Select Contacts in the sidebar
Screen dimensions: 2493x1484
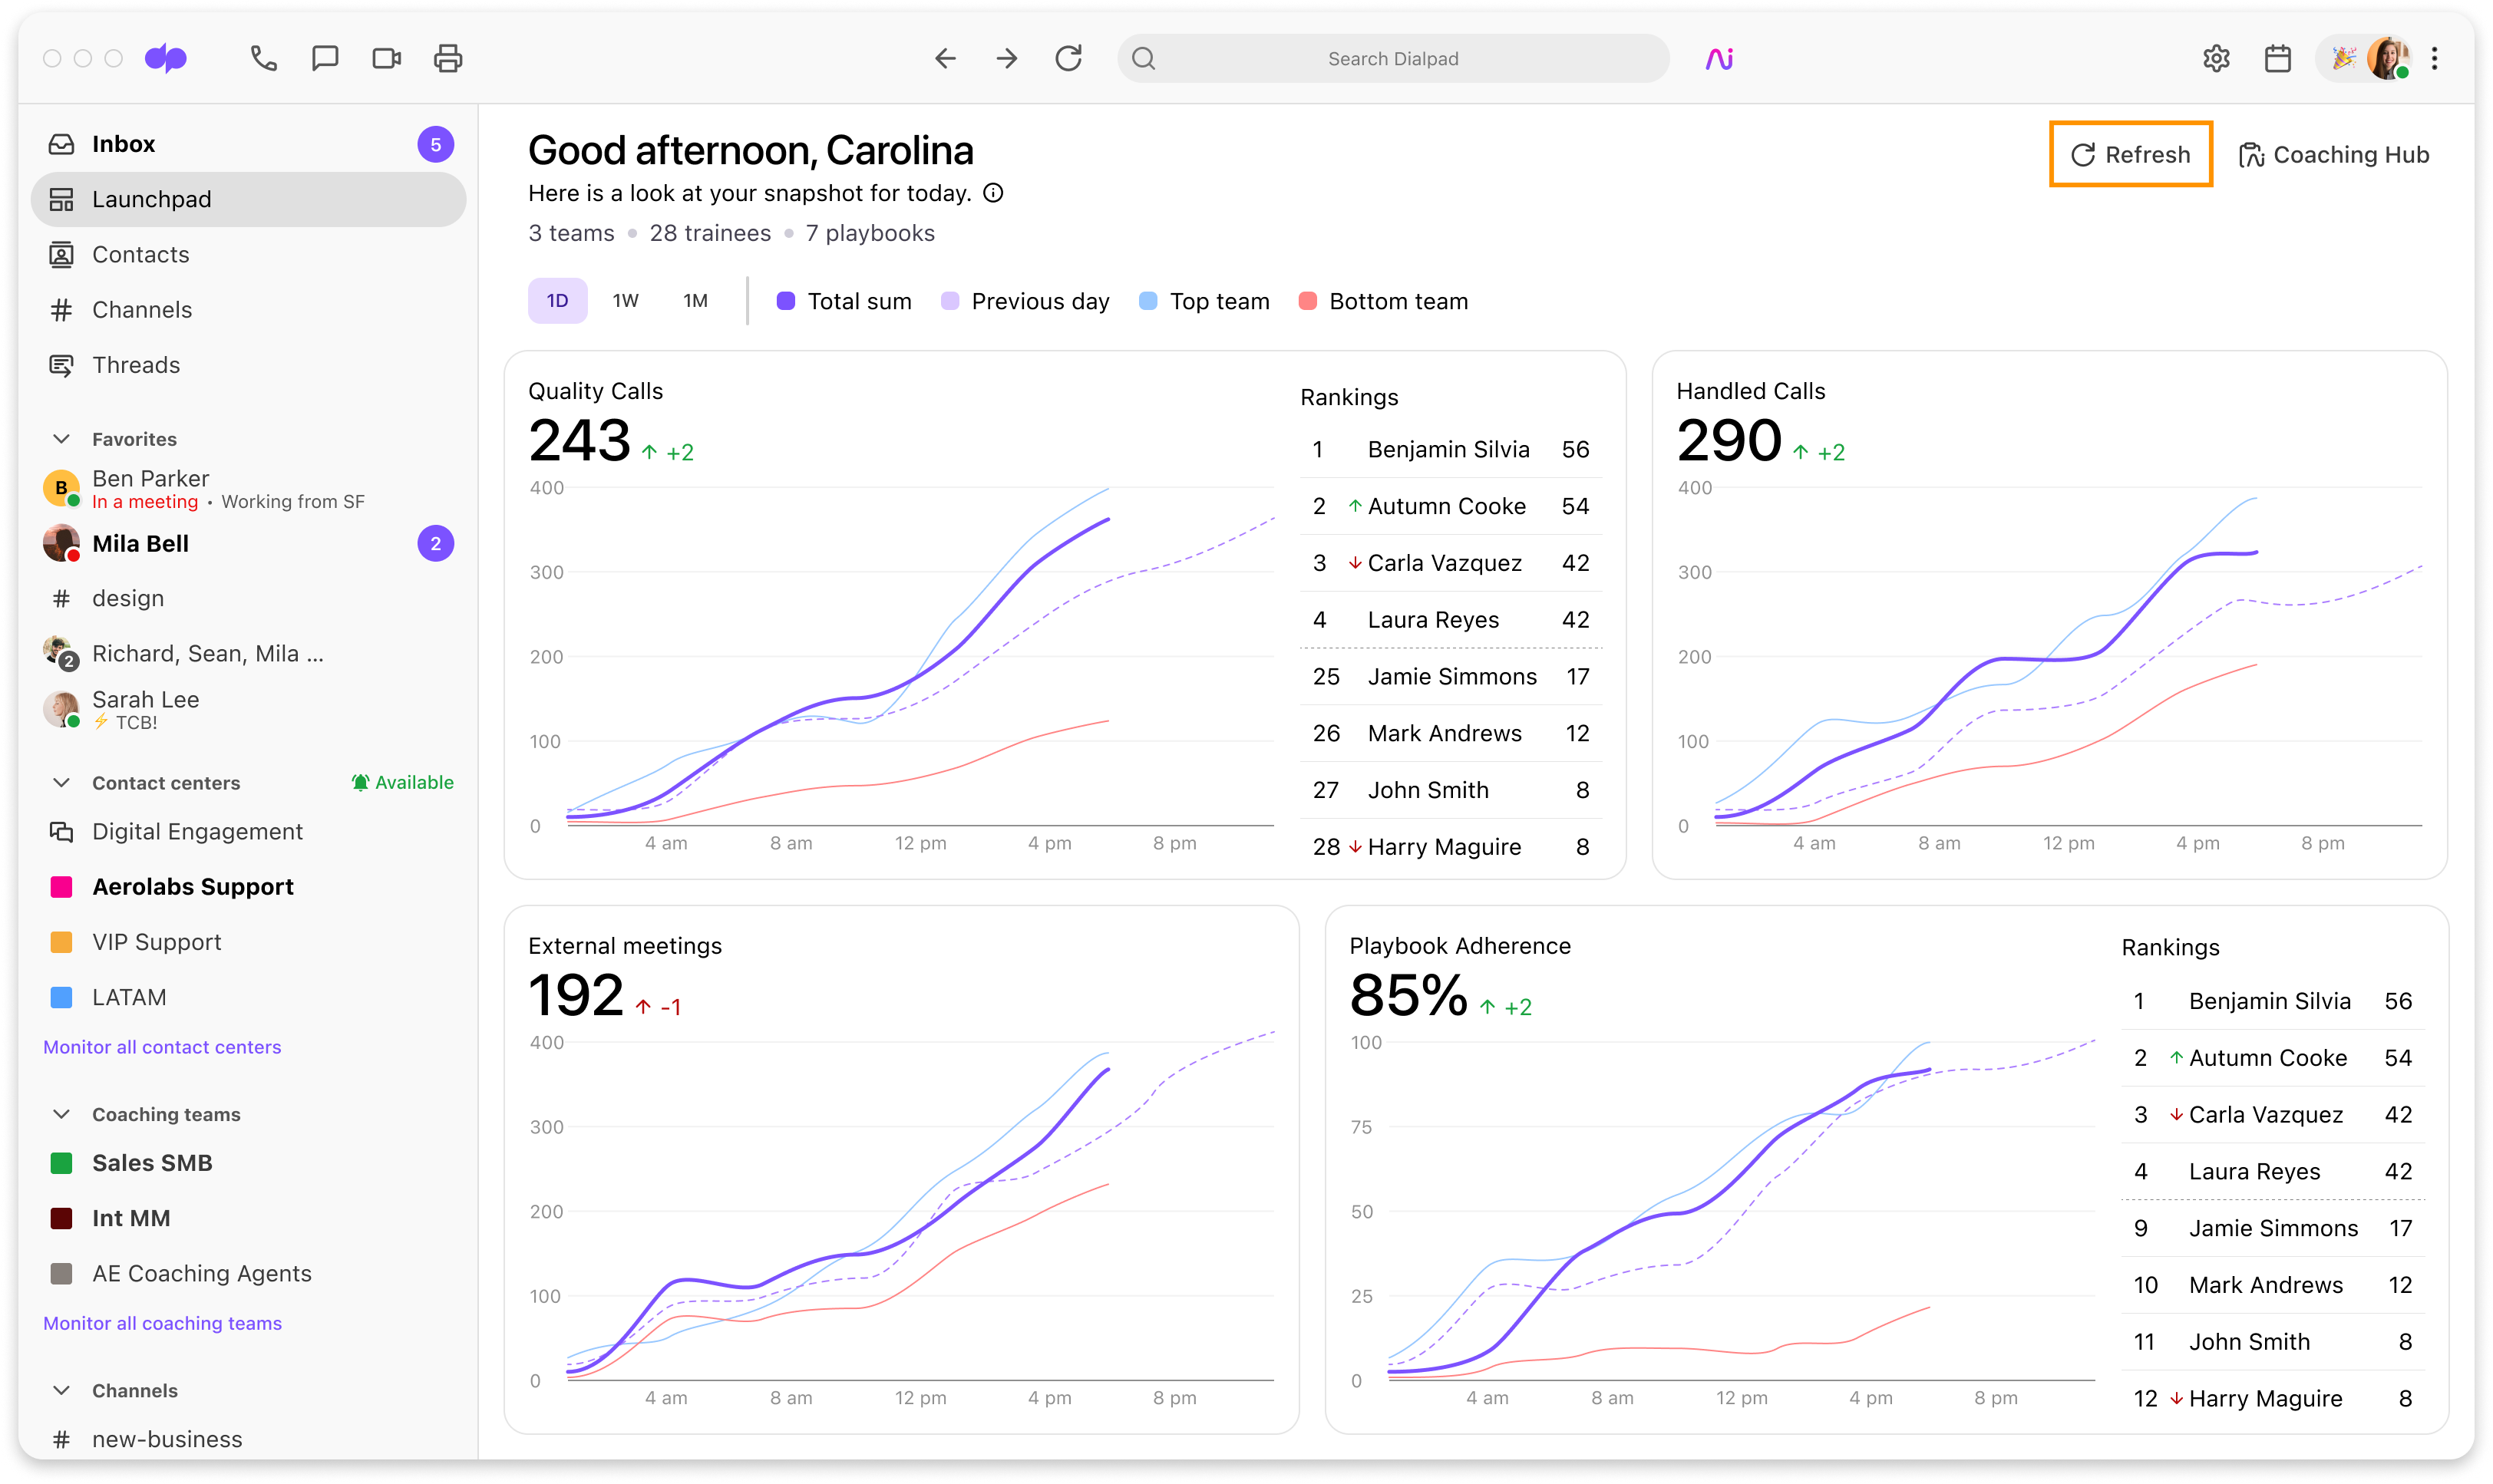coord(248,254)
